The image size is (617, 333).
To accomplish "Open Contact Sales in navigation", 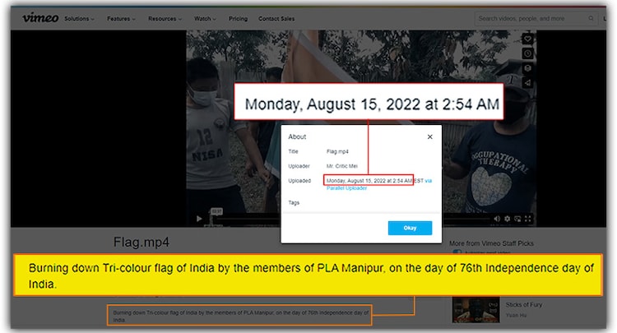I will point(276,18).
